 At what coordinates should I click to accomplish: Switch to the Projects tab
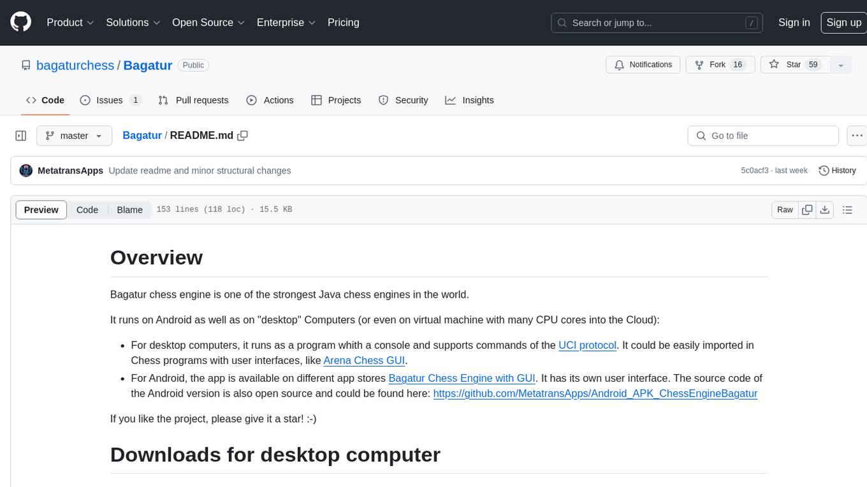click(336, 100)
